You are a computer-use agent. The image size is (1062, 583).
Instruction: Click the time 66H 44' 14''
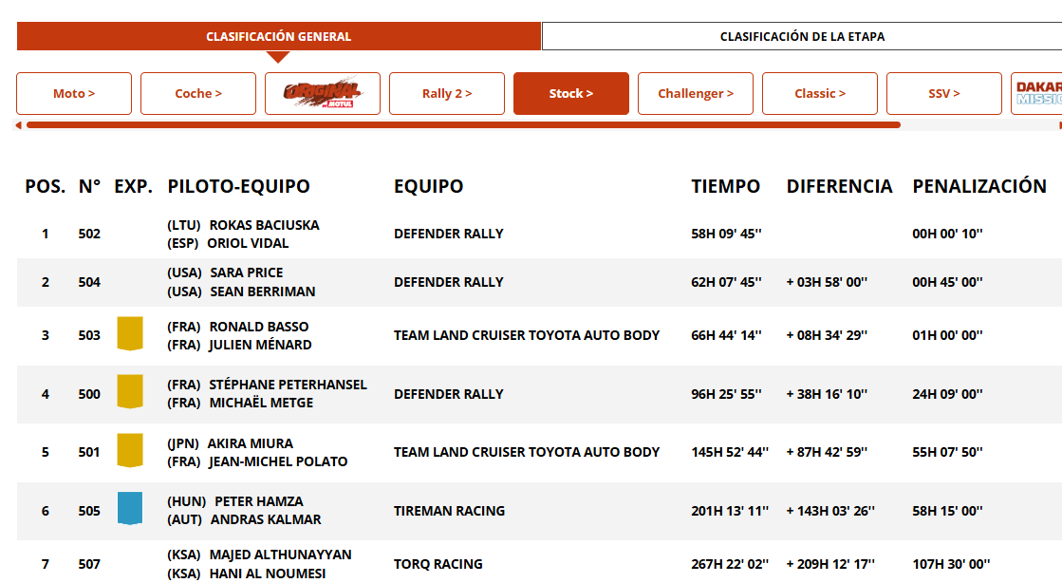coord(726,335)
